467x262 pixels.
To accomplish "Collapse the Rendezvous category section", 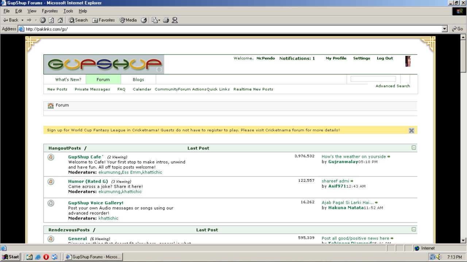I will point(414,230).
